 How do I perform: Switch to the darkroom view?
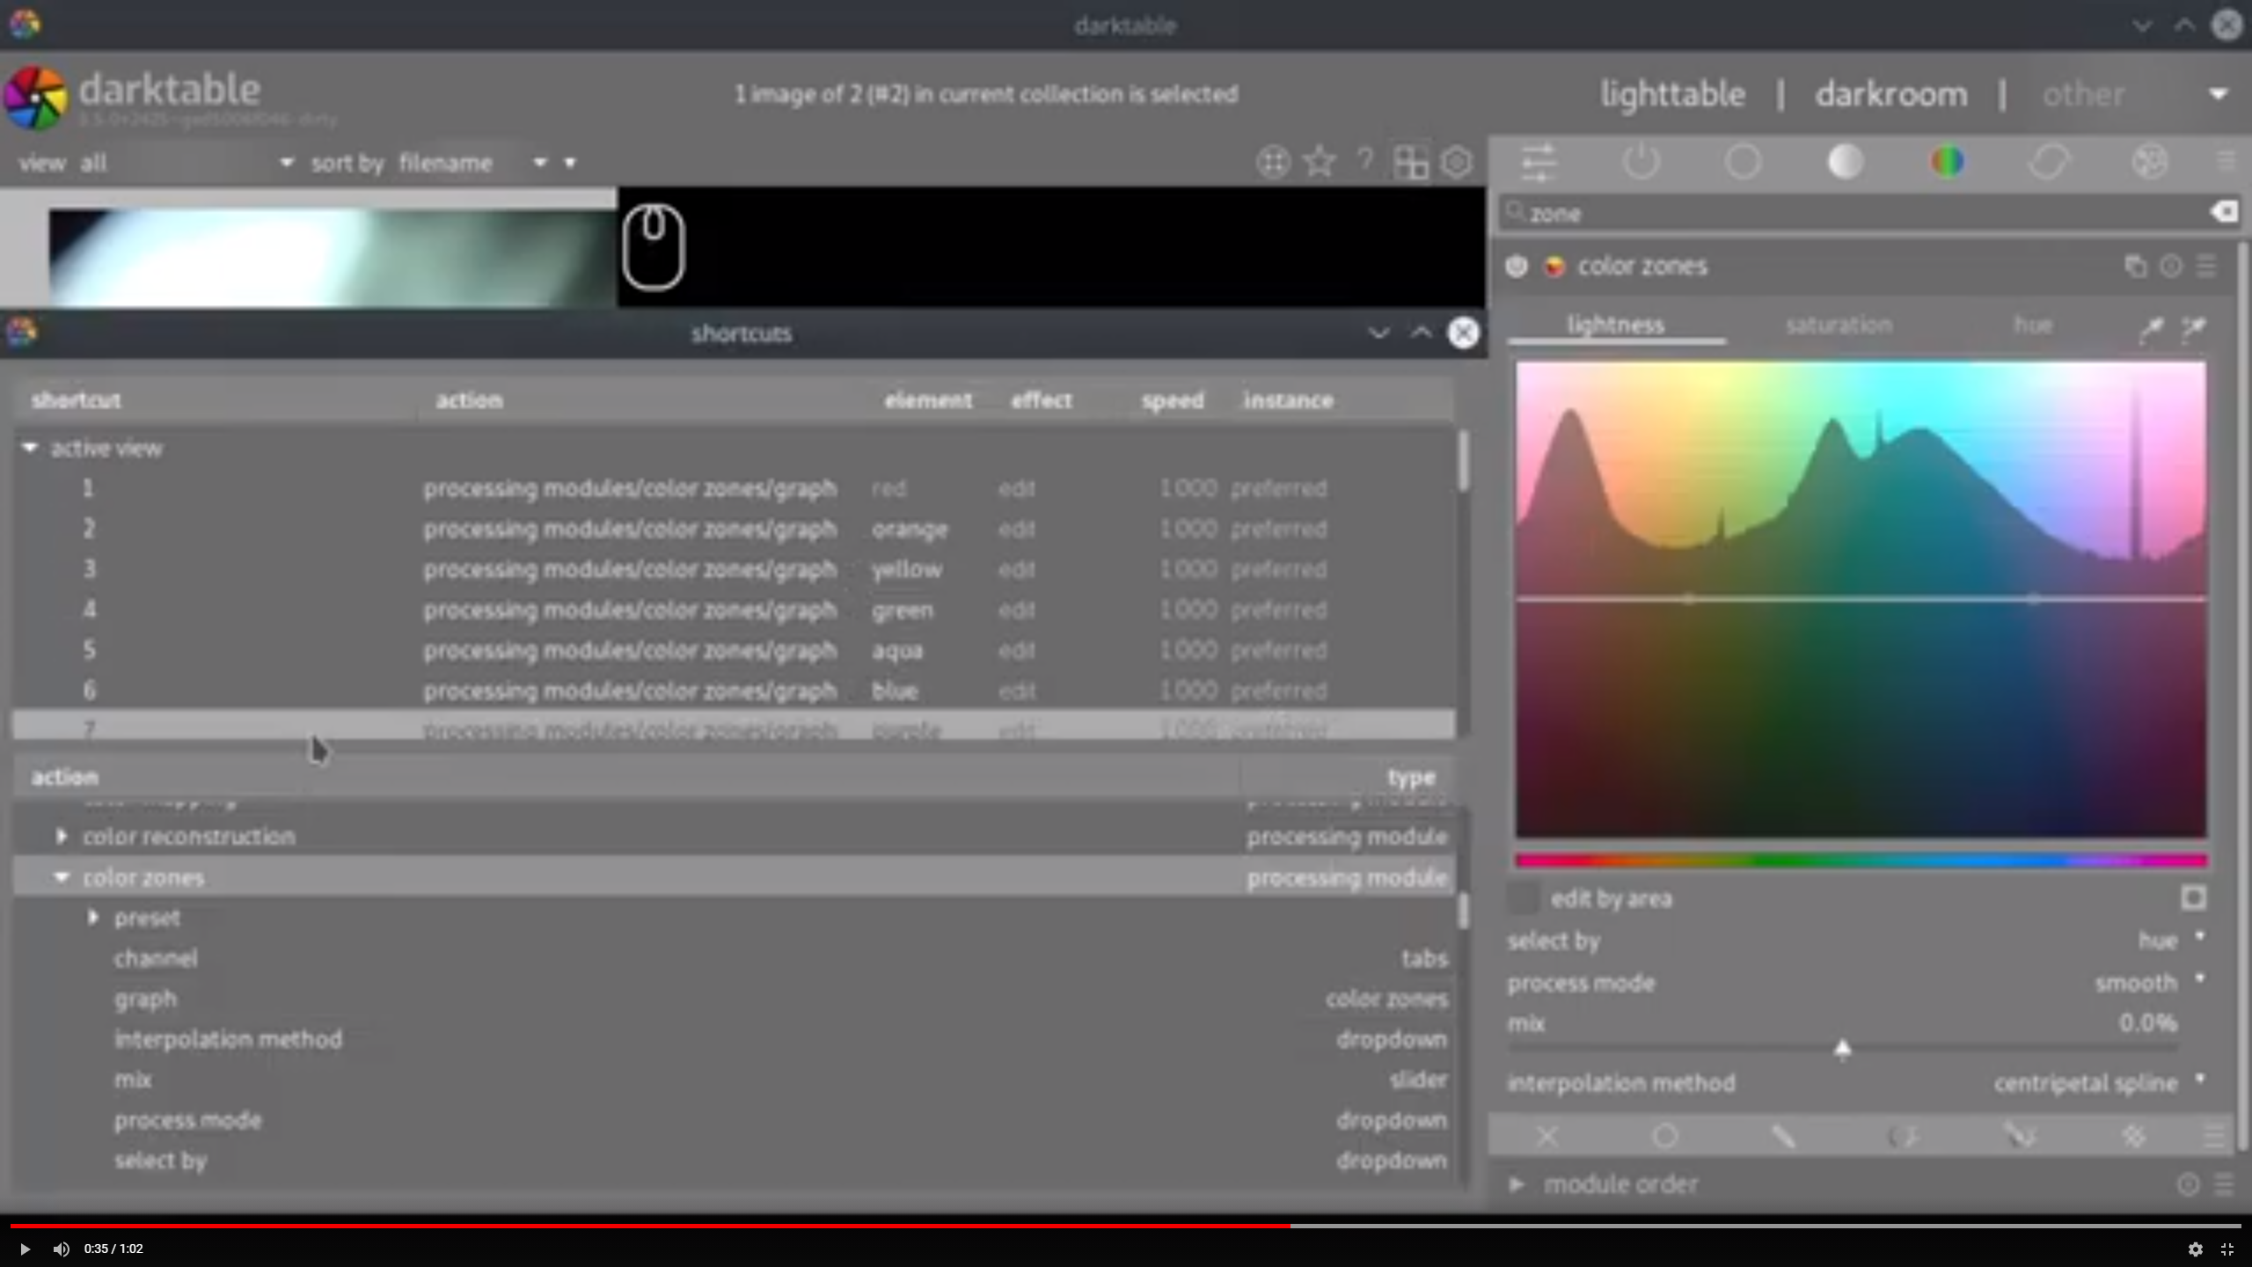(x=1890, y=93)
